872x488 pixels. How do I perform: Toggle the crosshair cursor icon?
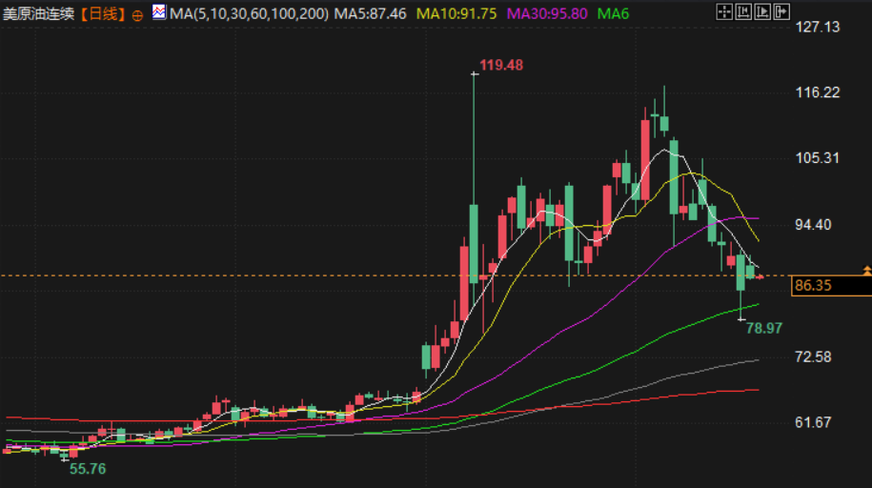724,11
